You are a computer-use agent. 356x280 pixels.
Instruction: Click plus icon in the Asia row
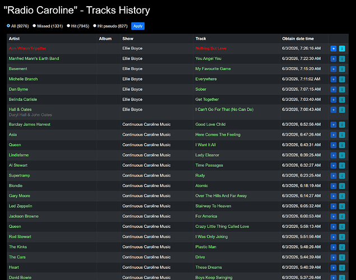(334, 134)
